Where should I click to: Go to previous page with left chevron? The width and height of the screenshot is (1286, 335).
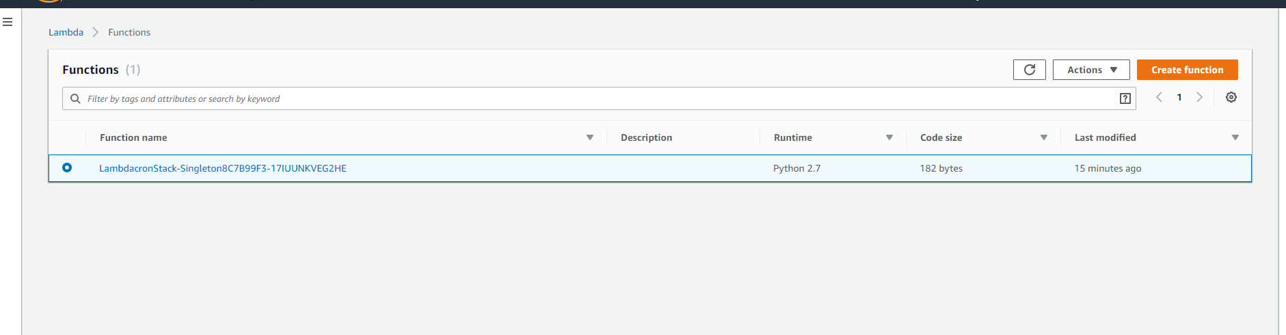(1159, 98)
